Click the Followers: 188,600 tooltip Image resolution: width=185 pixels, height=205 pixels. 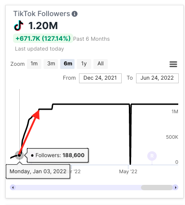pos(57,155)
